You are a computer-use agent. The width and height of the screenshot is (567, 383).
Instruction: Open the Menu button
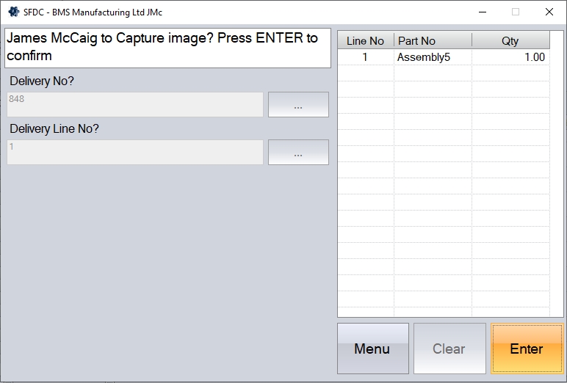[372, 349]
